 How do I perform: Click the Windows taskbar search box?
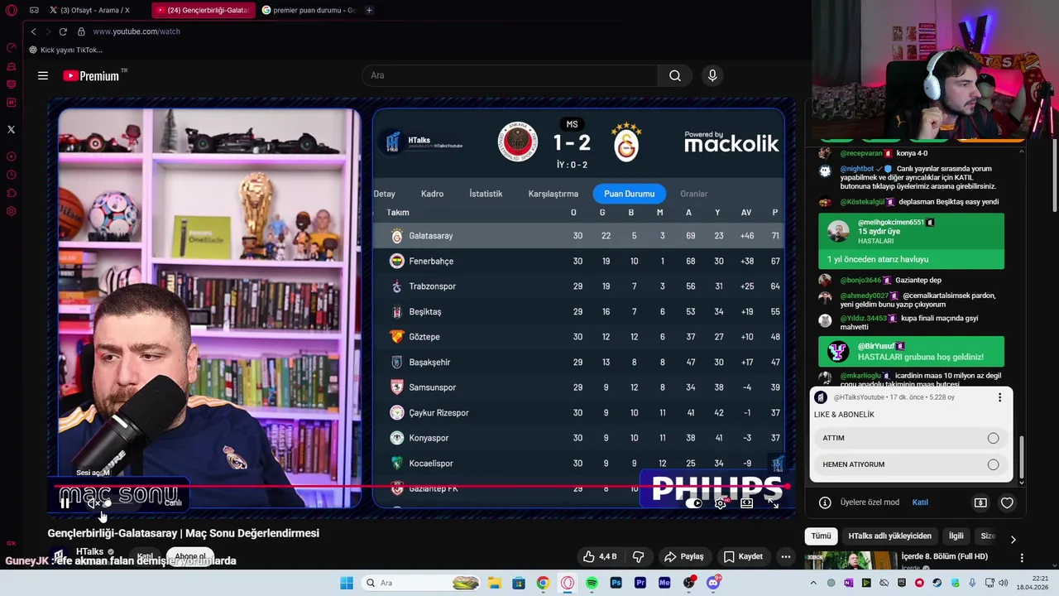pyautogui.click(x=421, y=583)
